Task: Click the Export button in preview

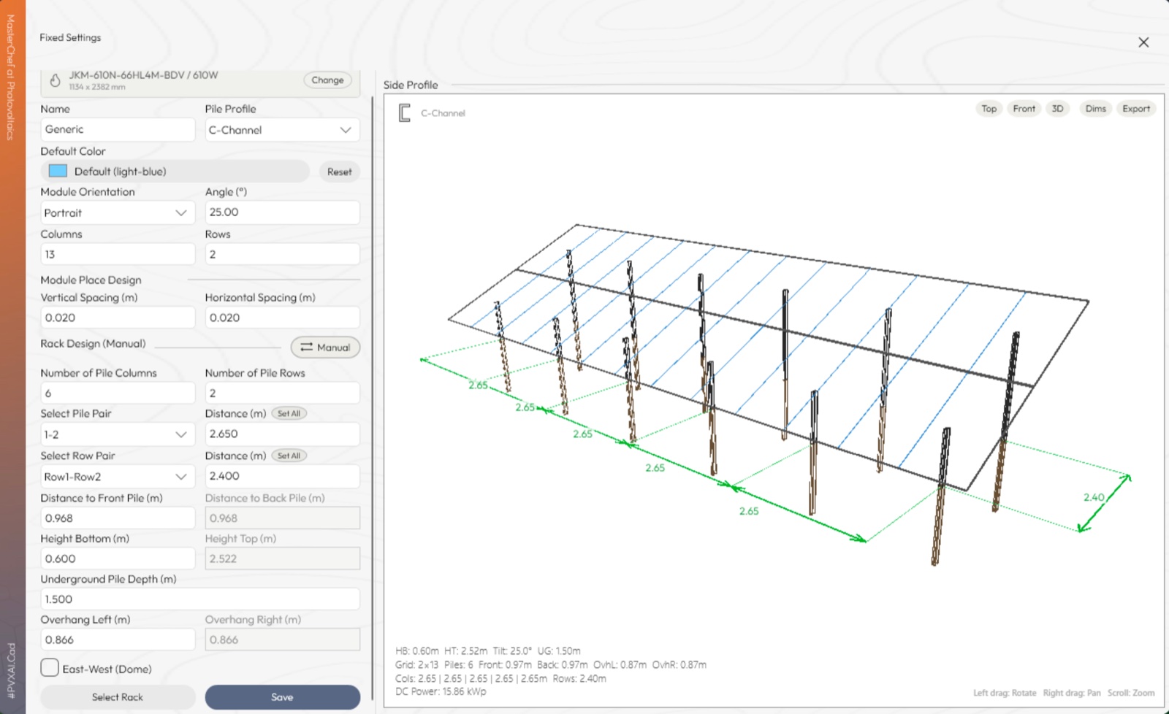Action: coord(1136,109)
